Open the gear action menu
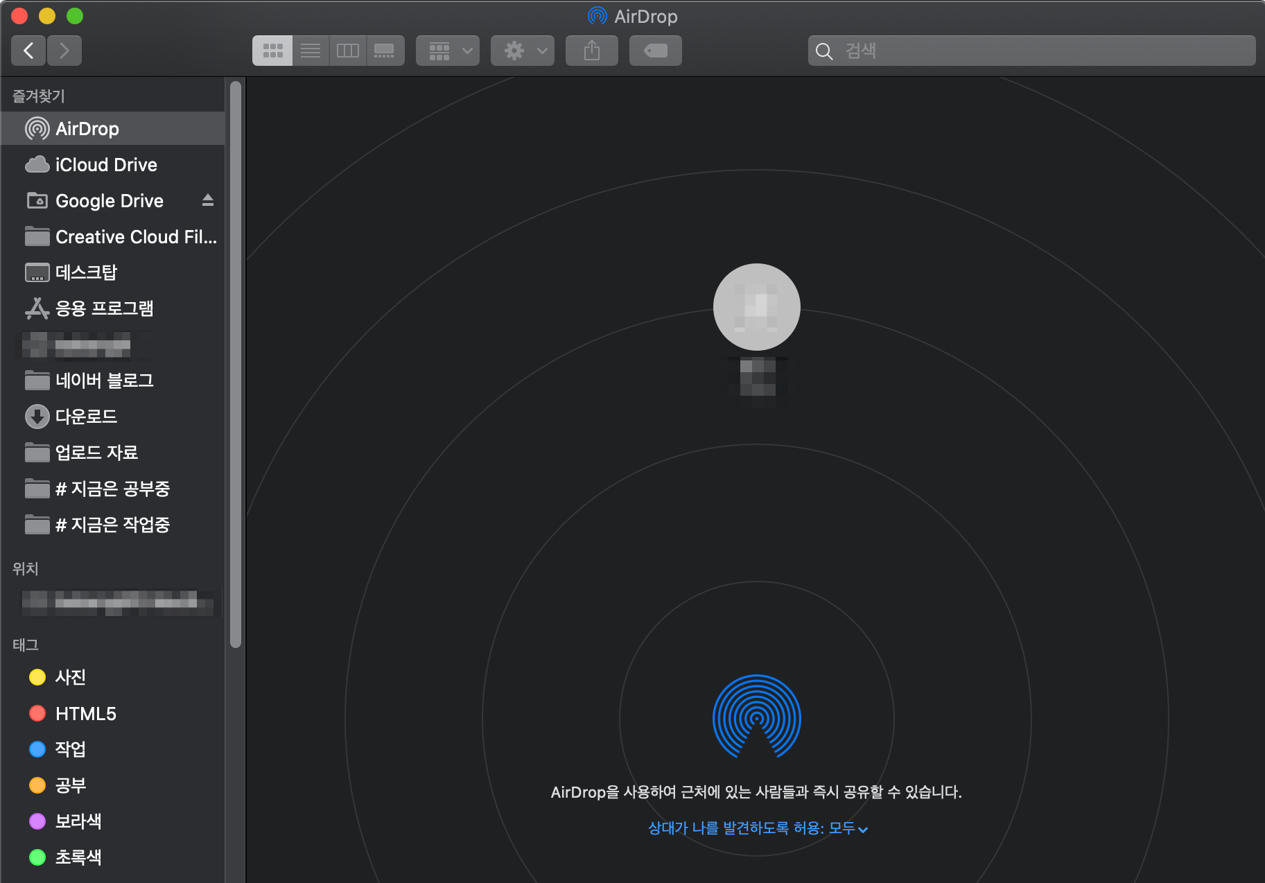 (523, 51)
